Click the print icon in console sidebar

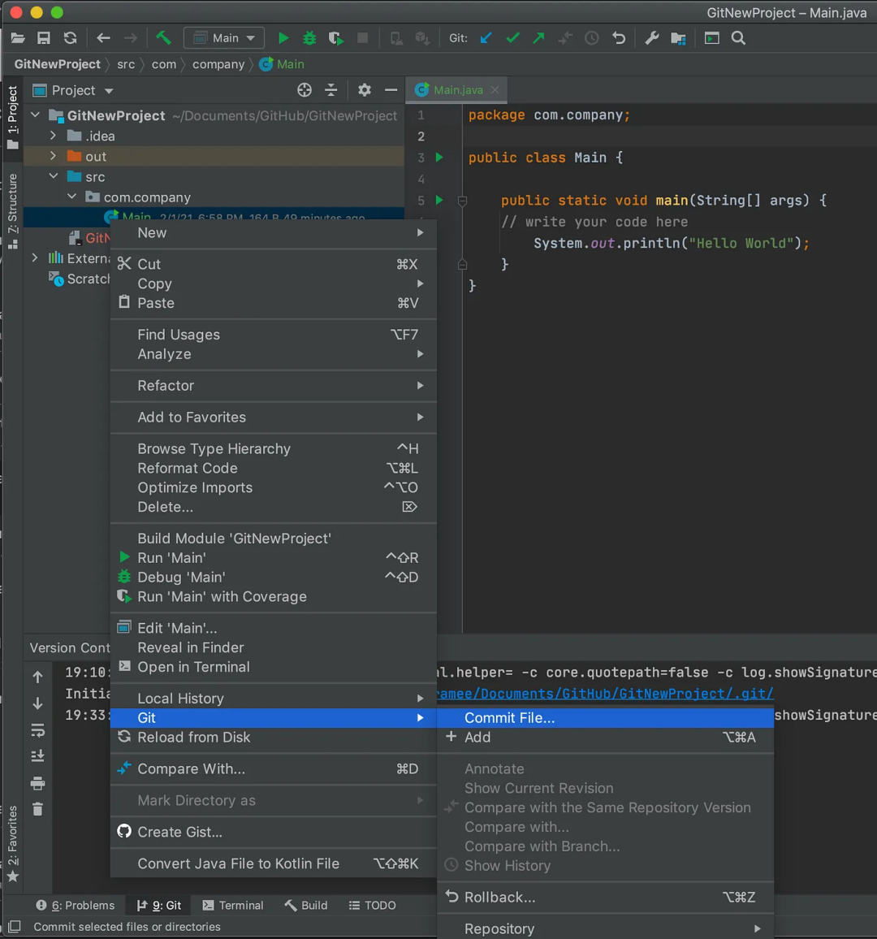pos(37,783)
